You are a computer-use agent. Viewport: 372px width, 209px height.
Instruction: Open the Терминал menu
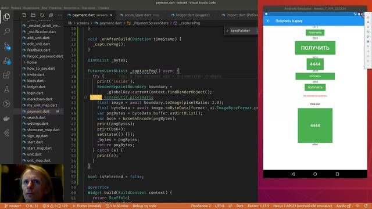tap(88, 8)
